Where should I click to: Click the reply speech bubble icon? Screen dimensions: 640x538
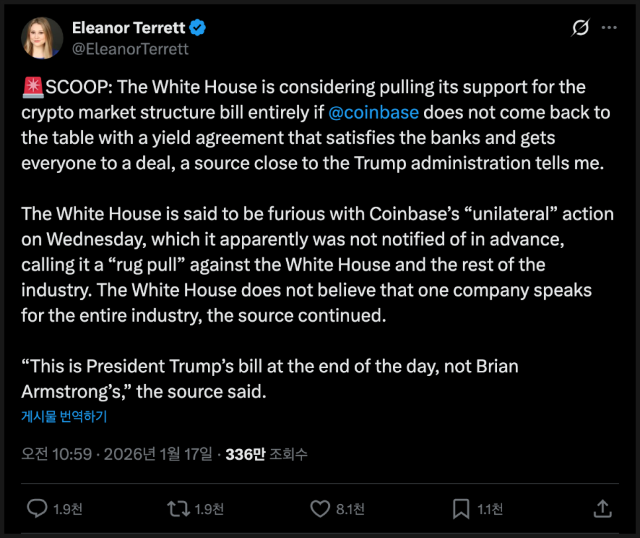coord(36,509)
